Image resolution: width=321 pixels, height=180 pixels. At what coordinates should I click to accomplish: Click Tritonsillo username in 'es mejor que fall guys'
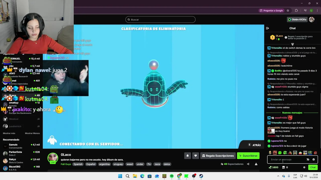pos(277,123)
